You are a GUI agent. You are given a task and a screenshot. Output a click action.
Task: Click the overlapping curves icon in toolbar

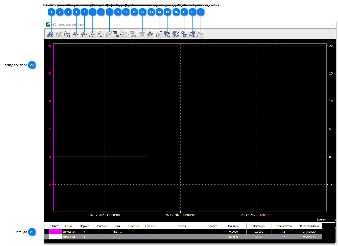pyautogui.click(x=150, y=34)
